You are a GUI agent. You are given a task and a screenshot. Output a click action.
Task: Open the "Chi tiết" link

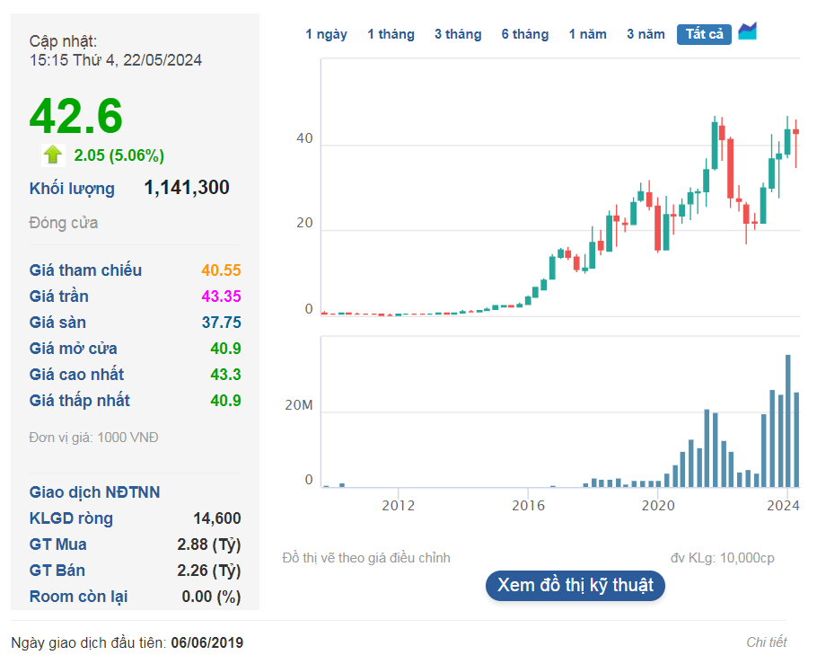coord(769,642)
